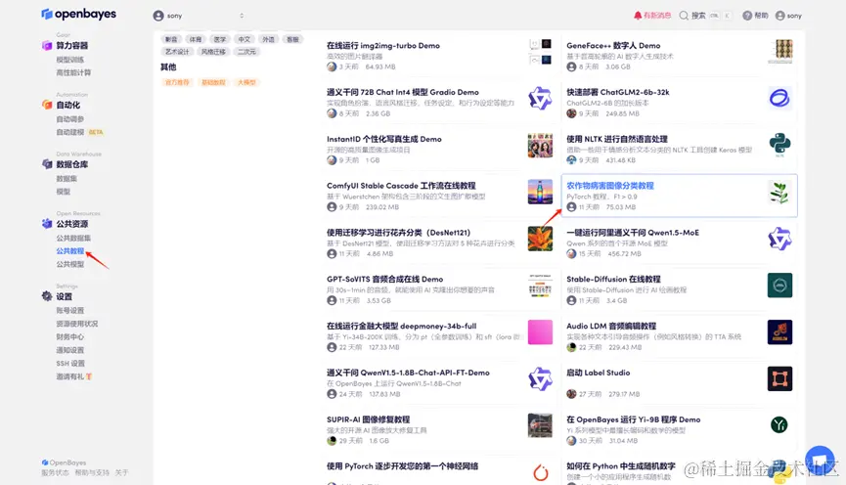Click the Yi-9B logo icon

779,425
